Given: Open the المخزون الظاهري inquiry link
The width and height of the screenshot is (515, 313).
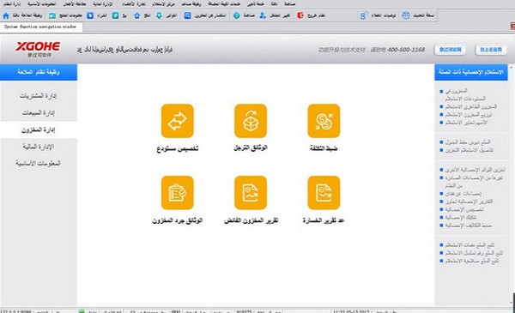Looking at the screenshot, I should [470, 106].
